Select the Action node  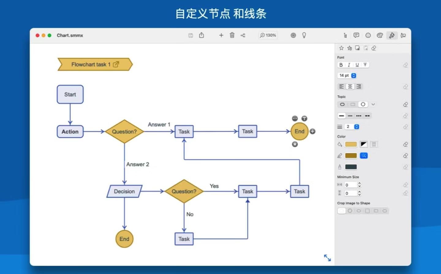pyautogui.click(x=70, y=132)
